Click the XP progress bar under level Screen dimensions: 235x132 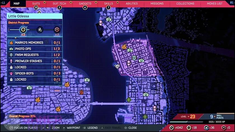186,122
